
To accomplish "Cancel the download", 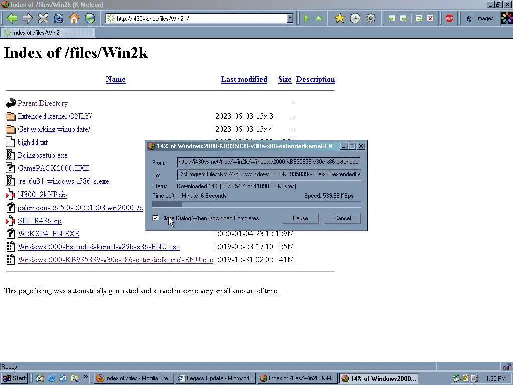I will 342,218.
